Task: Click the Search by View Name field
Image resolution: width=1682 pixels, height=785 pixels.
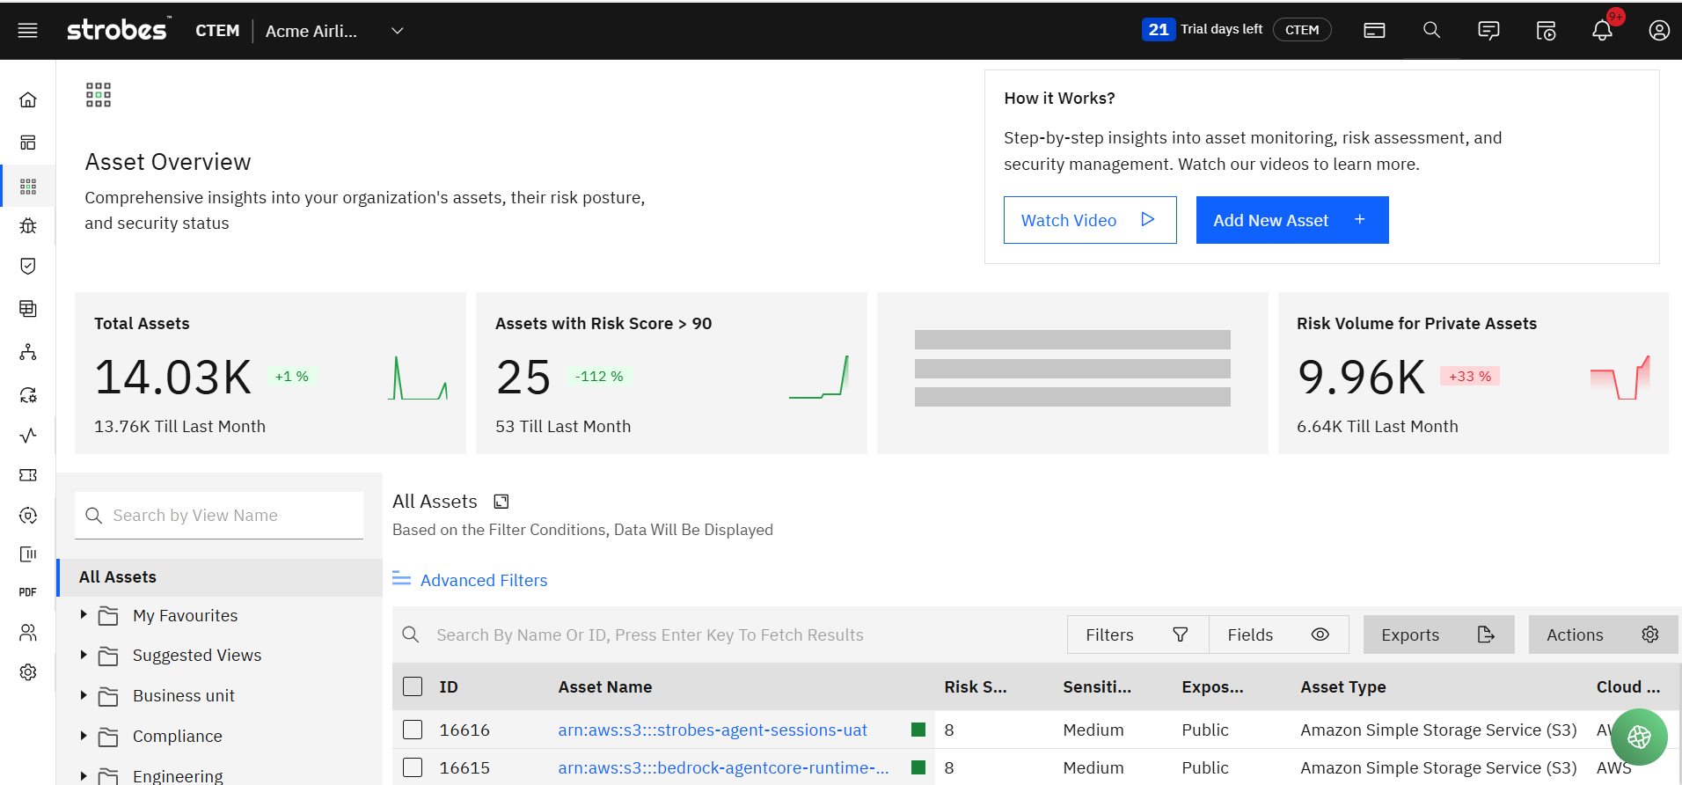Action: click(220, 516)
